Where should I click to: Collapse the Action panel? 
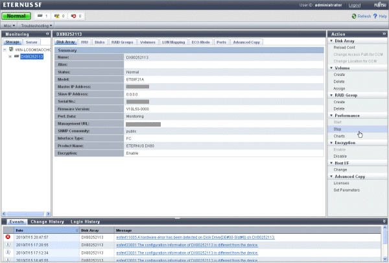click(384, 34)
